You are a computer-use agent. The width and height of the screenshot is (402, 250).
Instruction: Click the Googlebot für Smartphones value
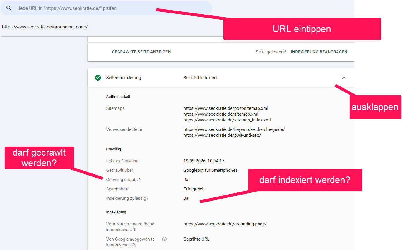tap(211, 170)
